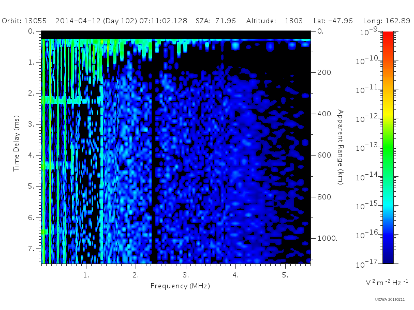This screenshot has width=414, height=310.
Task: Click the '400.' apparent range tick label
Action: pyautogui.click(x=325, y=114)
